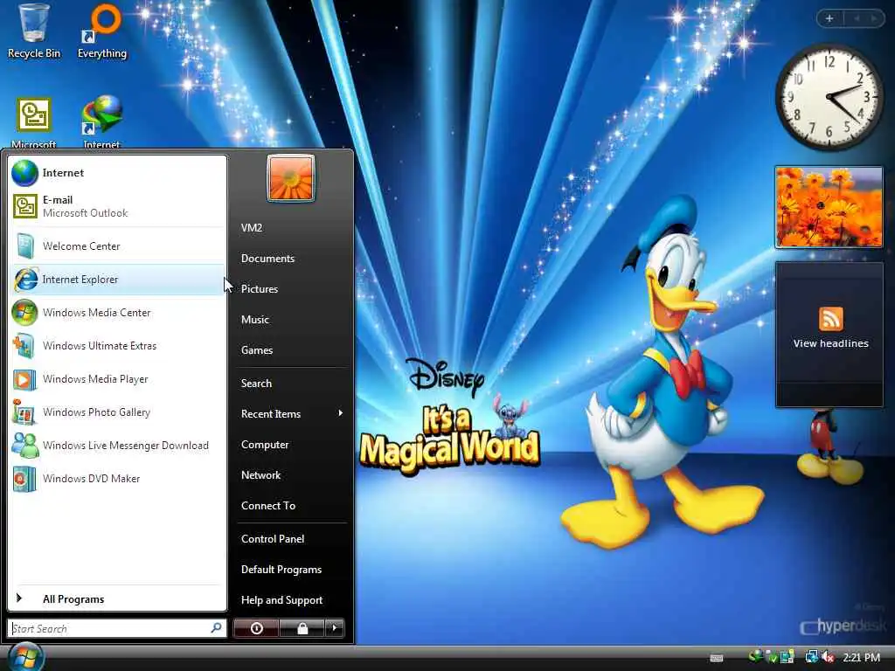Click the Windows Media Center program label
Image resolution: width=895 pixels, height=671 pixels.
[x=97, y=313]
